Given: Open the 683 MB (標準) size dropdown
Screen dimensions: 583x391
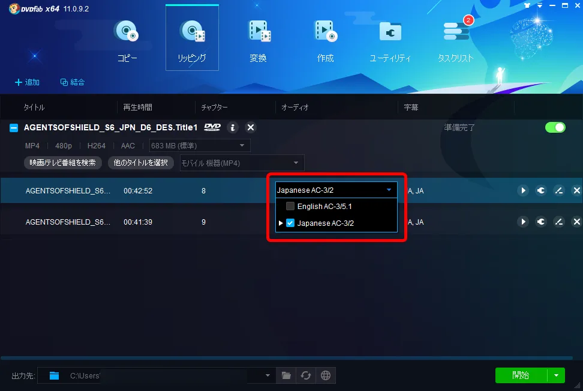Looking at the screenshot, I should 200,145.
